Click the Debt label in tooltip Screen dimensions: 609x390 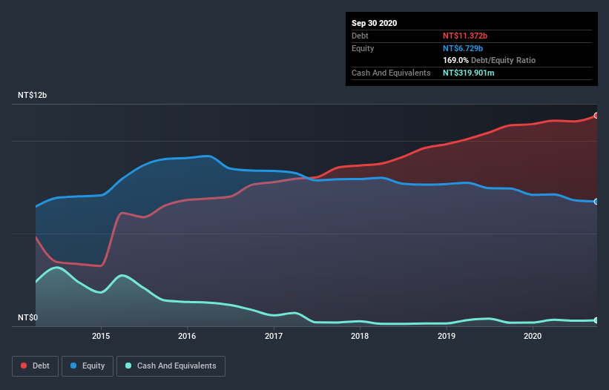point(360,36)
